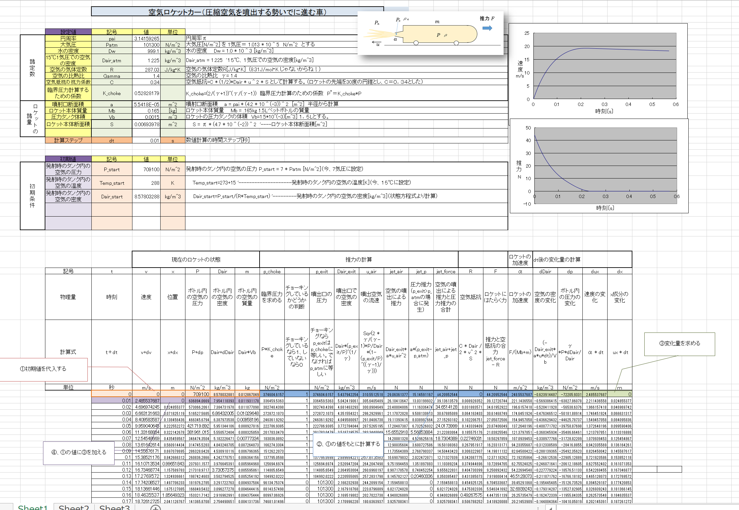Screen dimensions: 739x510
Task: Click the p_exit column header
Action: [322, 272]
